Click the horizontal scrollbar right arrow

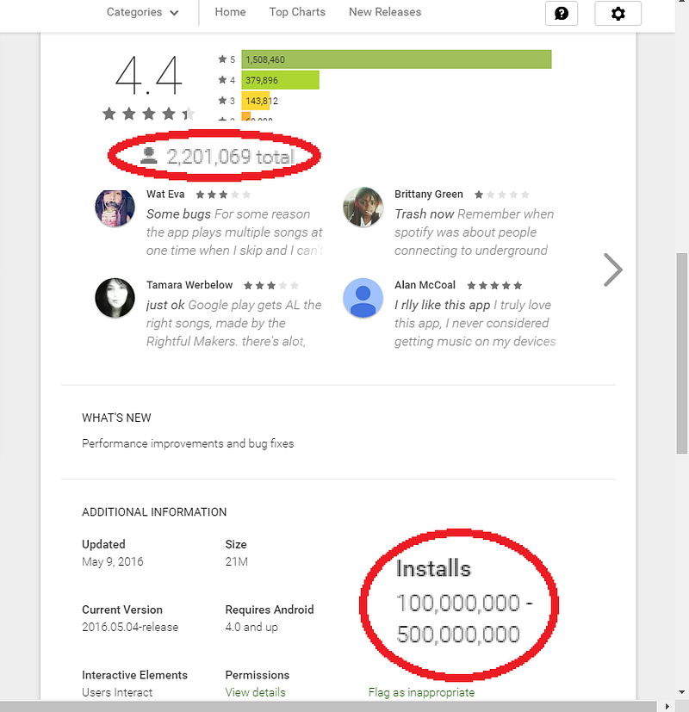(x=667, y=707)
